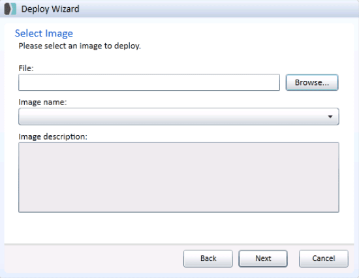This screenshot has width=359, height=278.
Task: Click the Image description text area
Action: [179, 178]
